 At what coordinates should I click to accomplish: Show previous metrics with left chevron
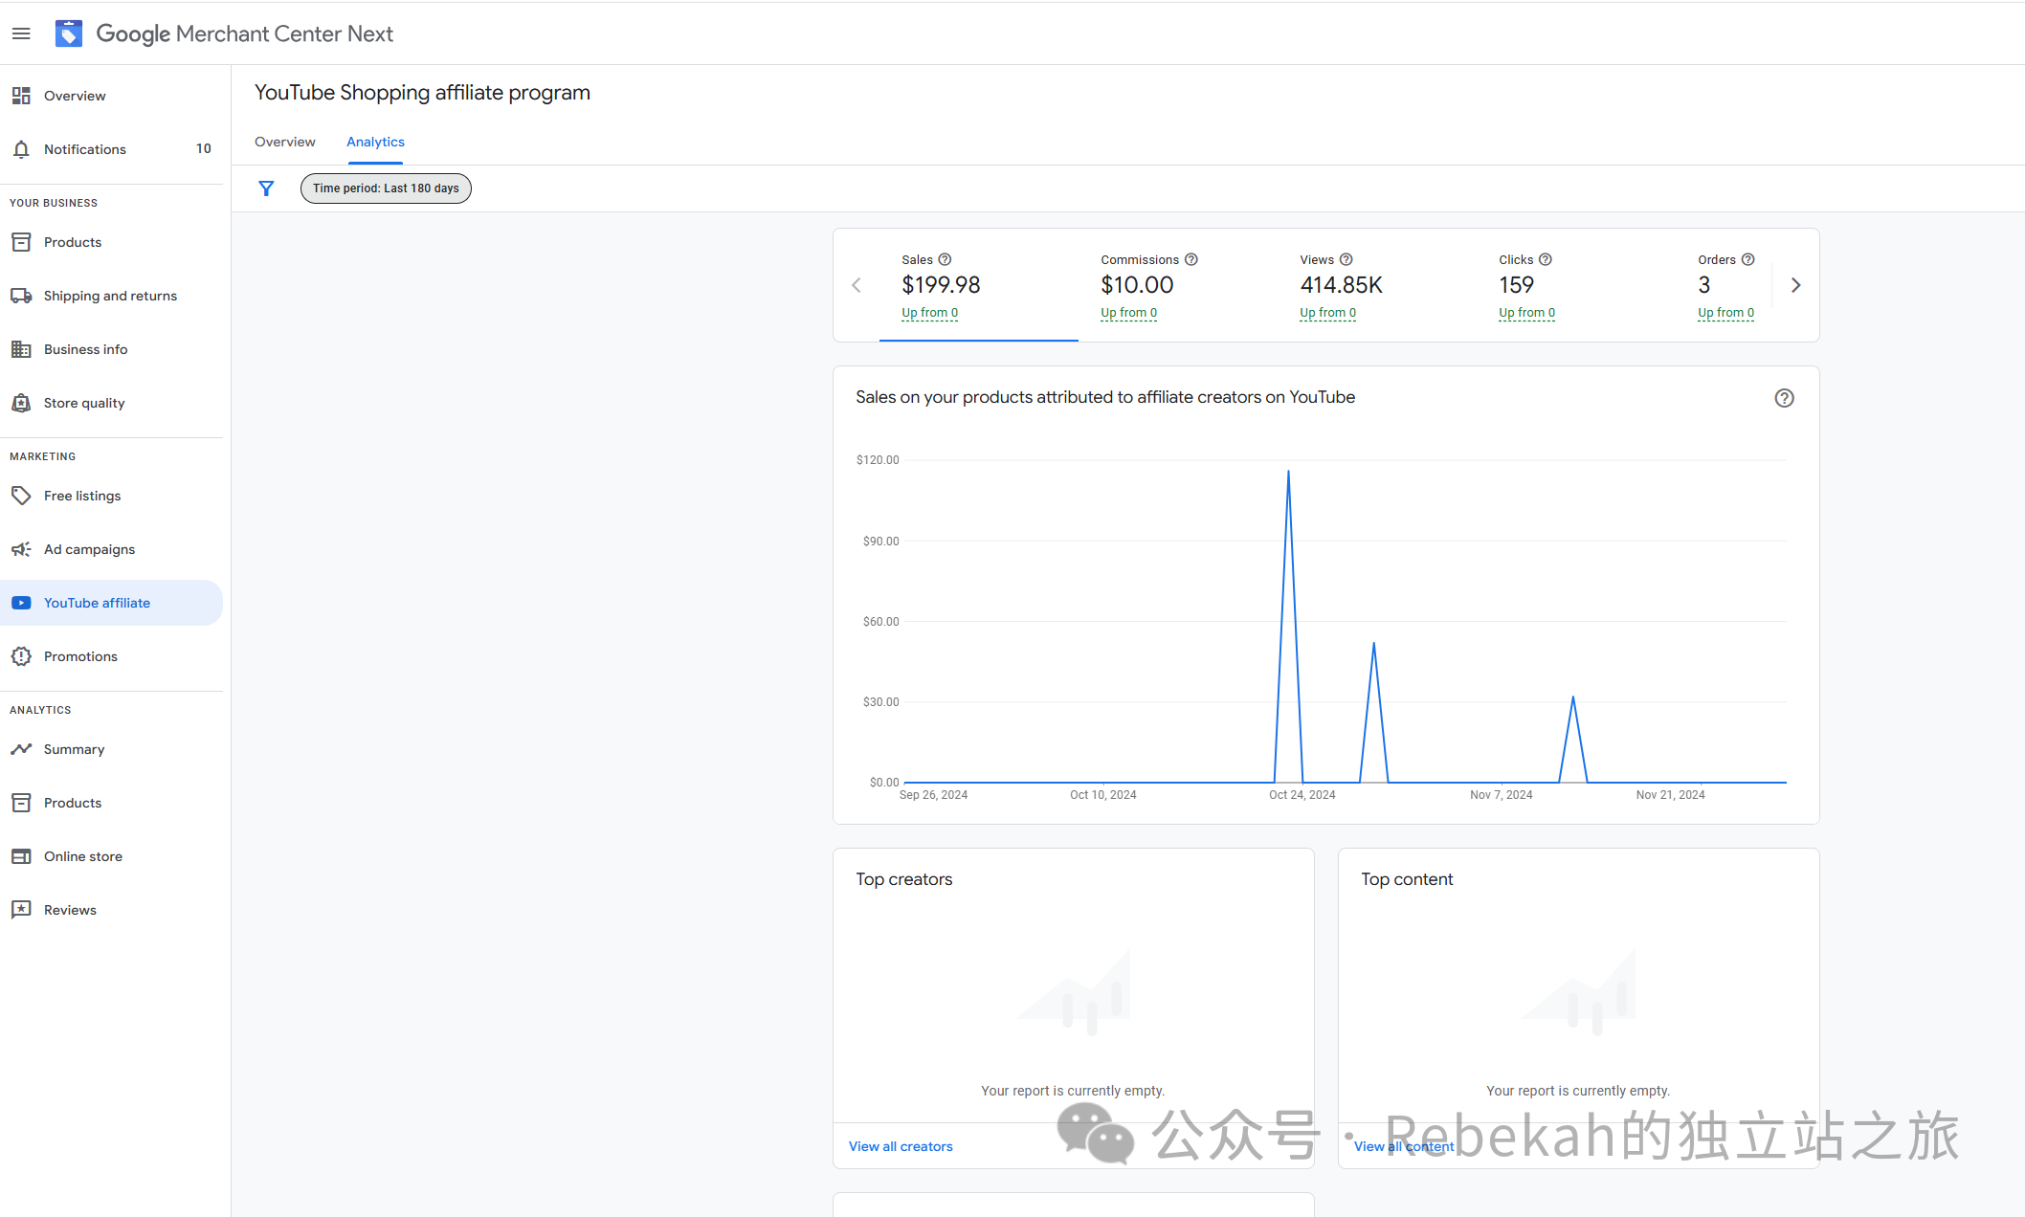857,285
